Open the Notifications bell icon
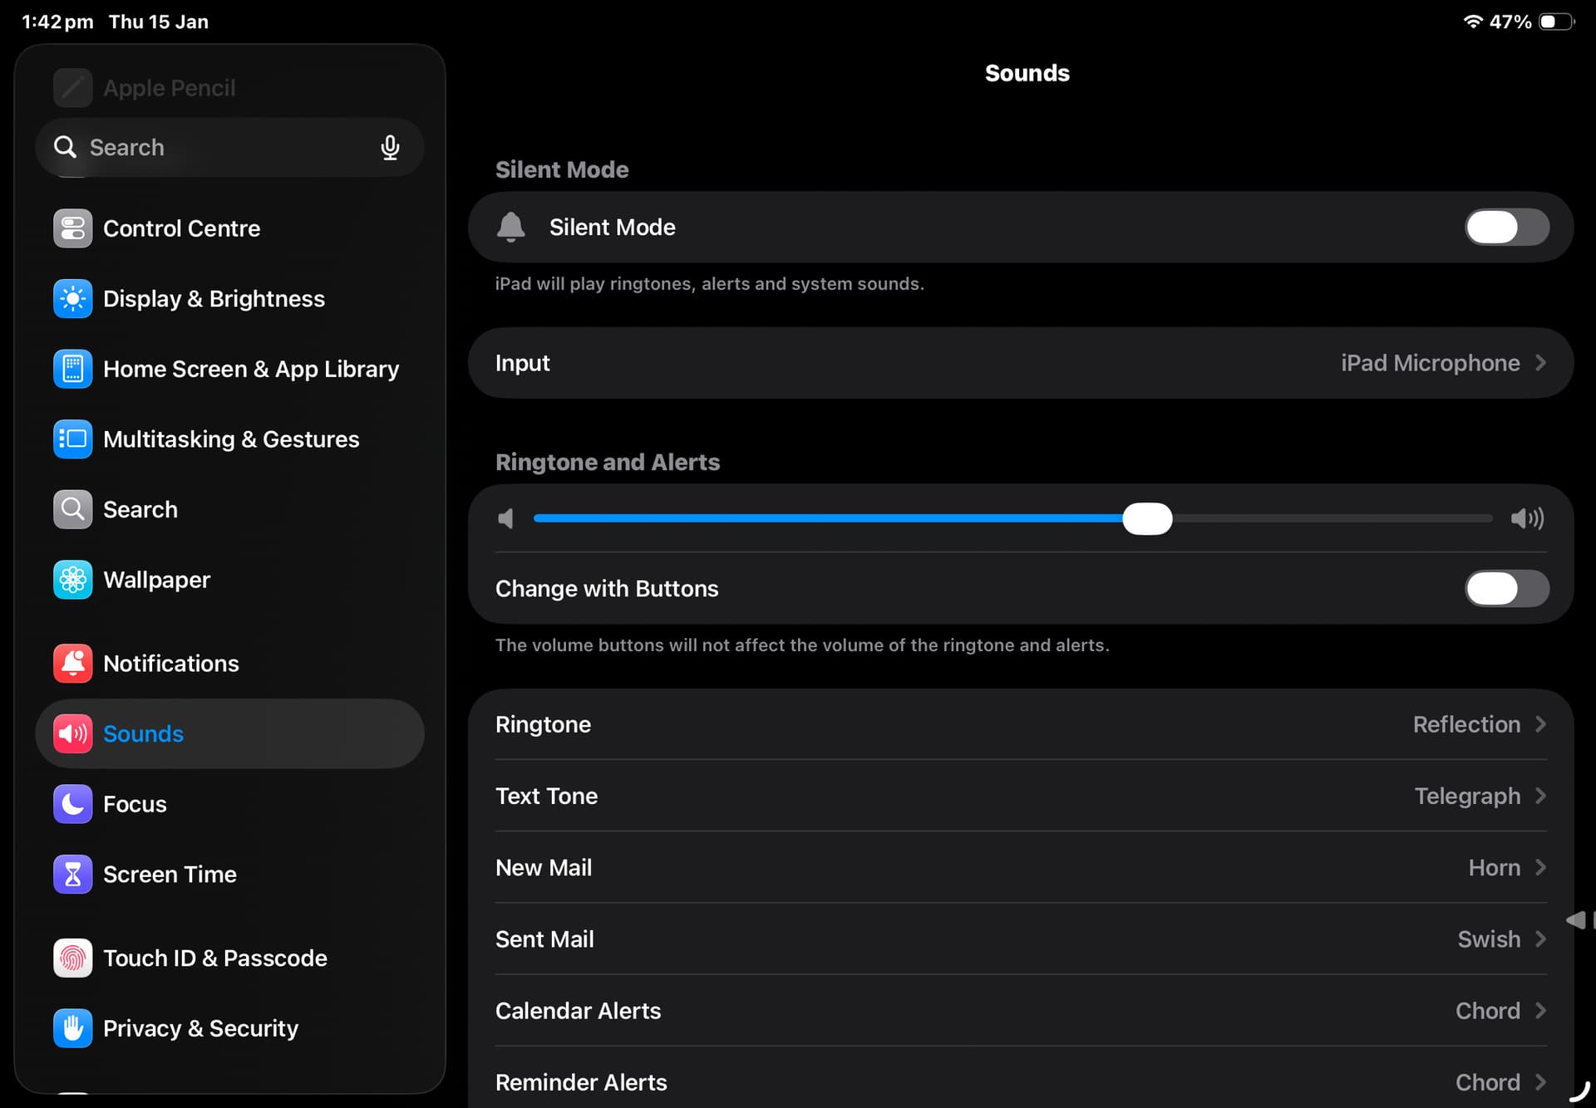Image resolution: width=1596 pixels, height=1108 pixels. point(72,664)
